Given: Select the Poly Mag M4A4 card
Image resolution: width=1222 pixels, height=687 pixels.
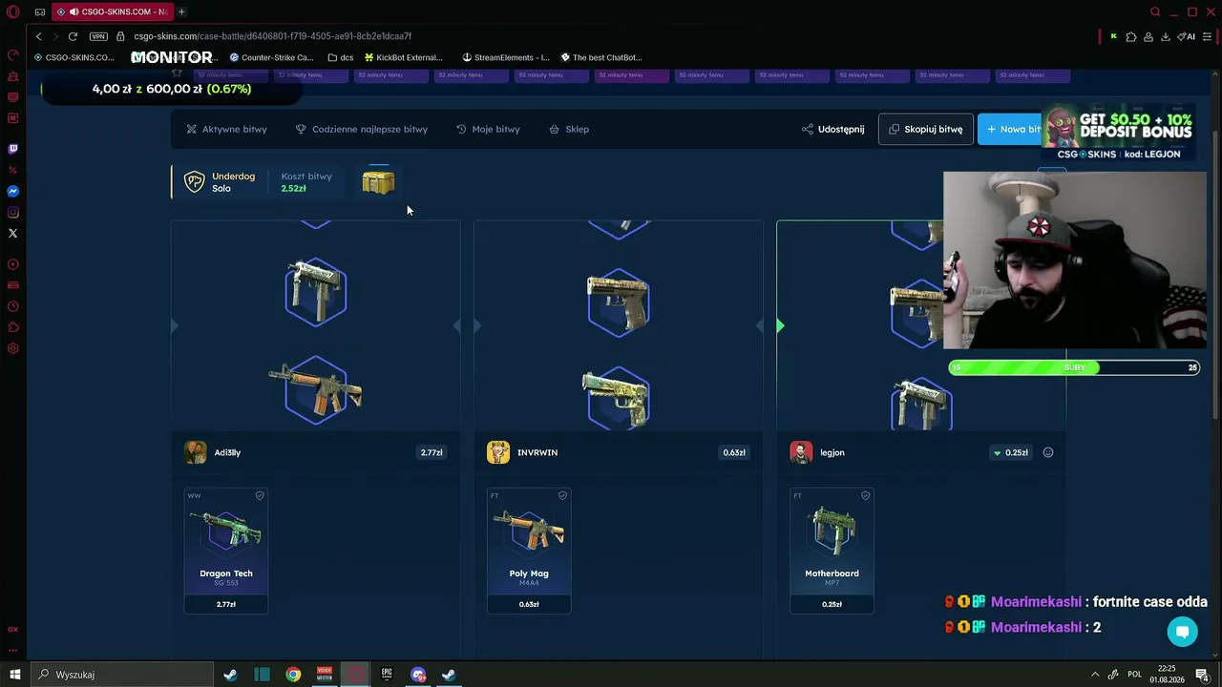Looking at the screenshot, I should (529, 551).
